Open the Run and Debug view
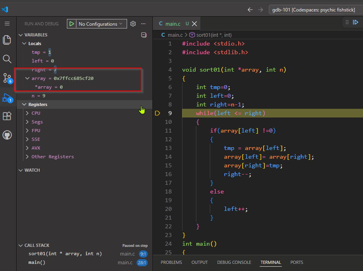 pos(7,98)
